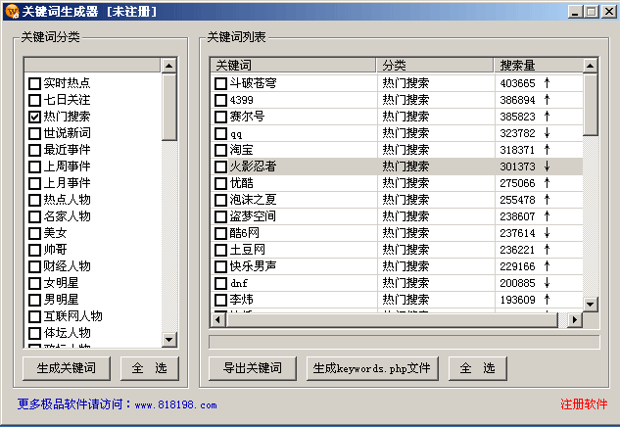Click 生成关键词 button
Image resolution: width=620 pixels, height=427 pixels.
(67, 368)
